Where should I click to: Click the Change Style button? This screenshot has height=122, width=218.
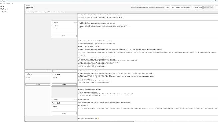pyautogui.click(x=197, y=7)
